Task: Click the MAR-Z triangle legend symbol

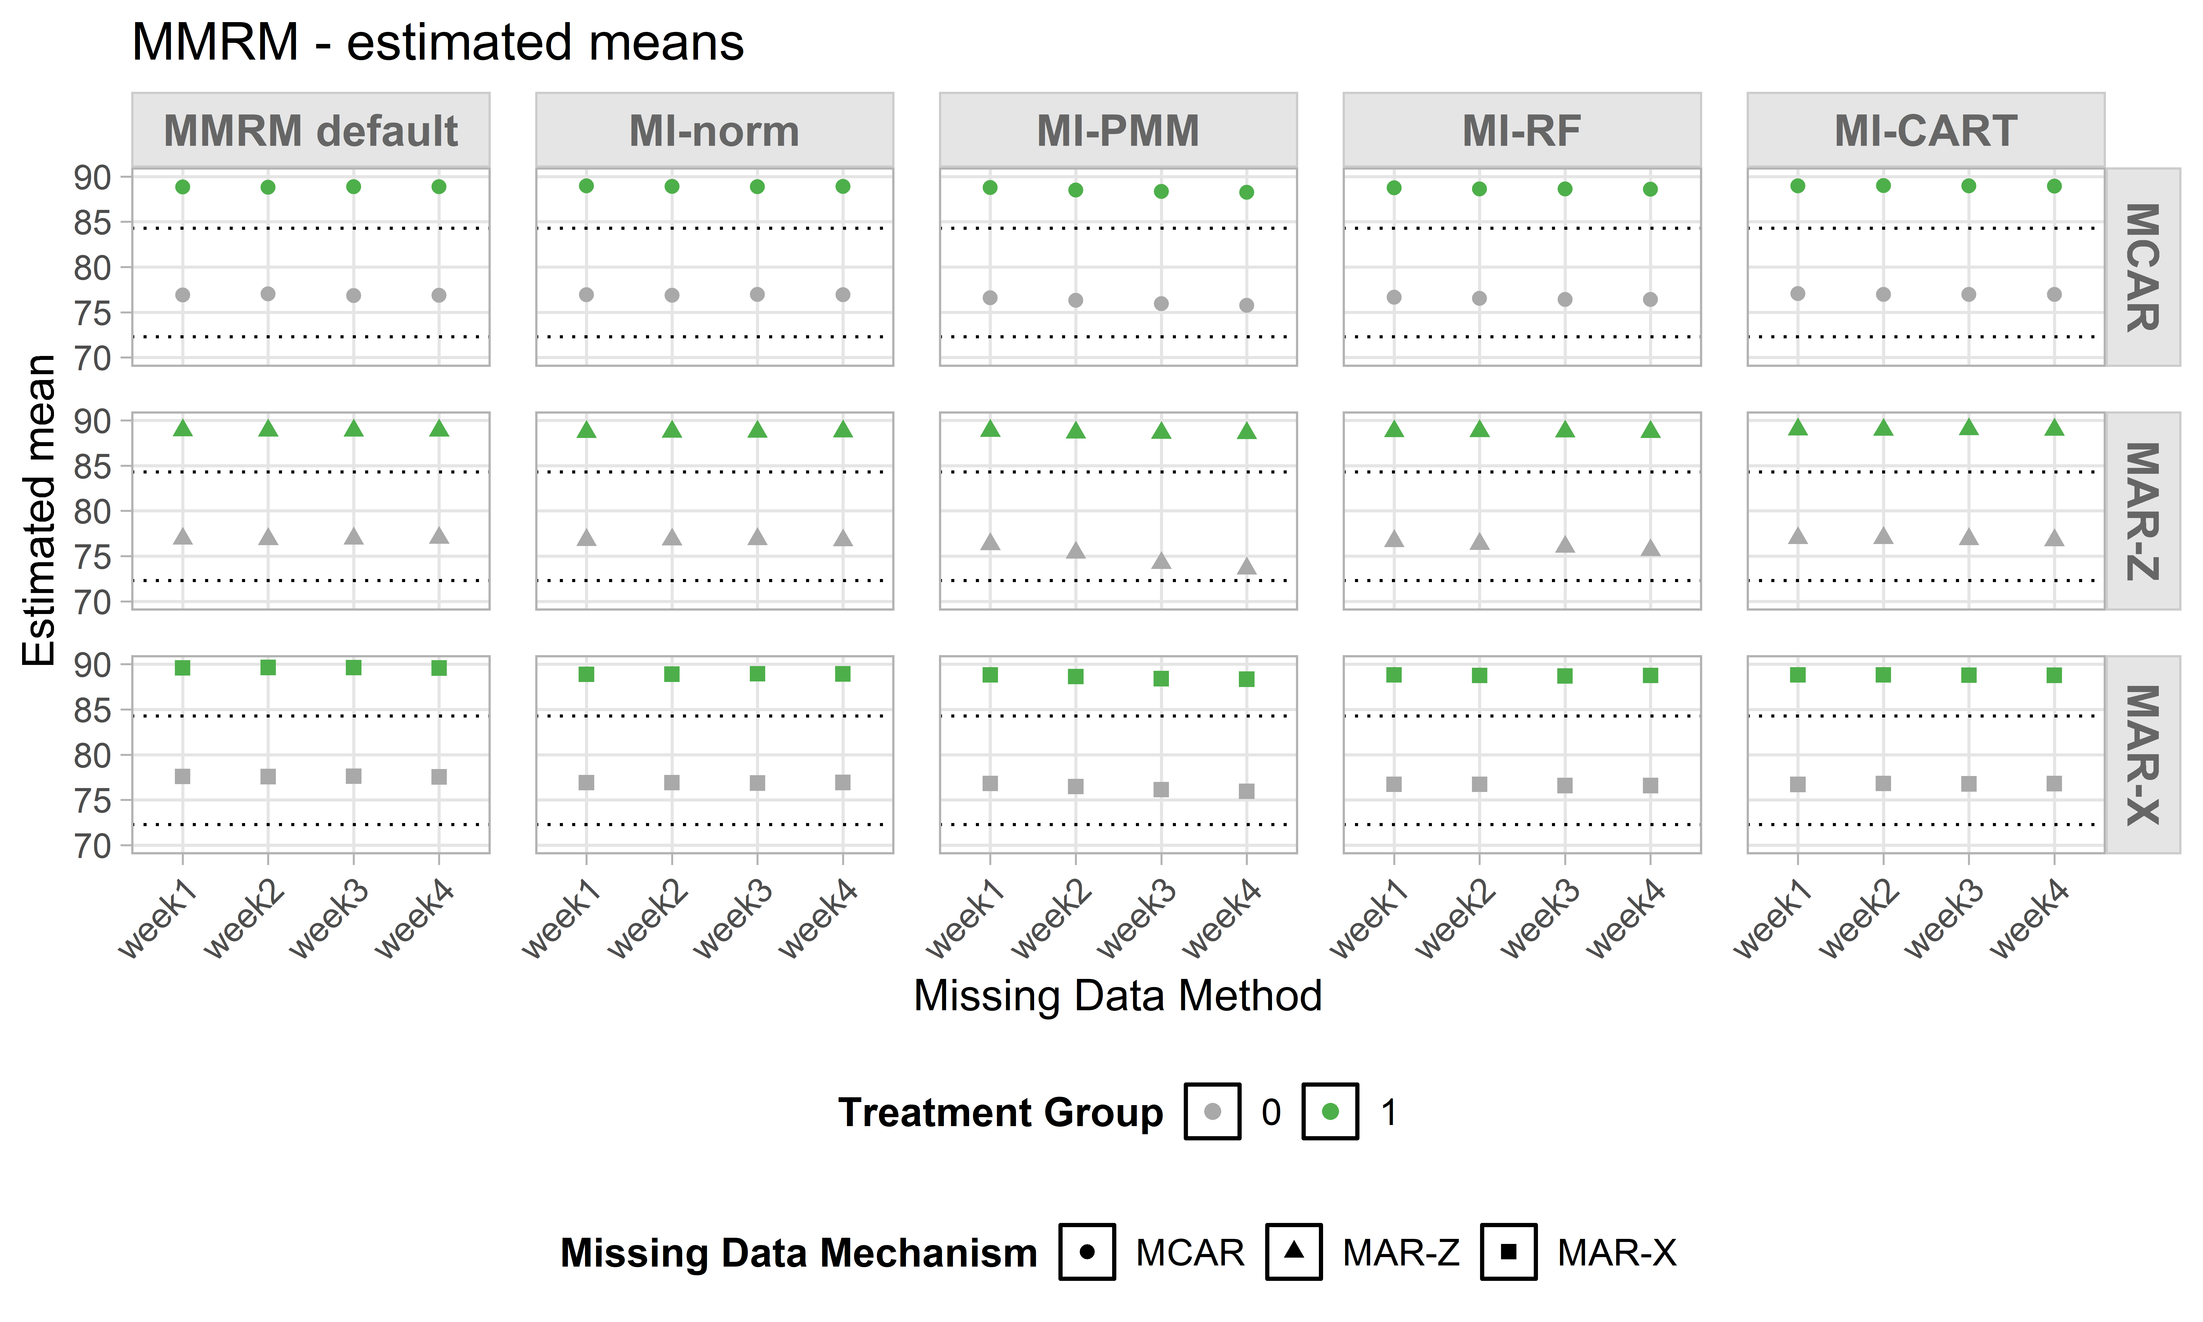Action: 1294,1252
